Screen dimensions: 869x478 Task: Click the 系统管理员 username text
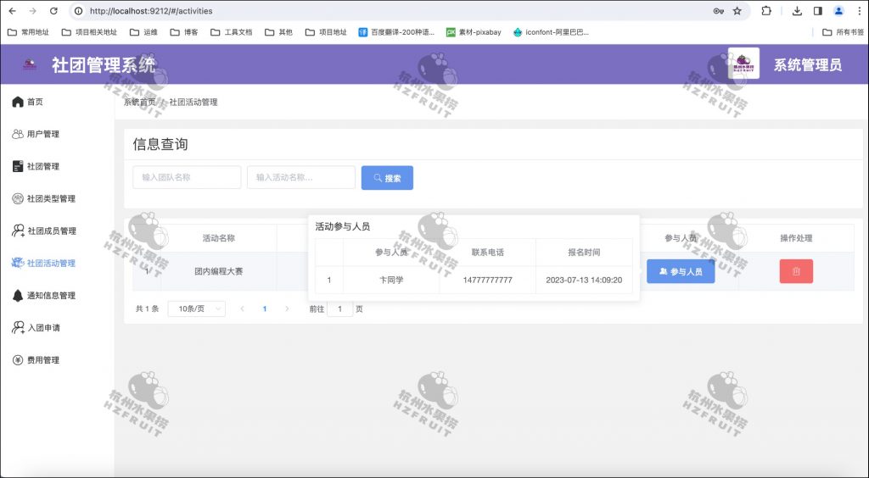click(808, 64)
